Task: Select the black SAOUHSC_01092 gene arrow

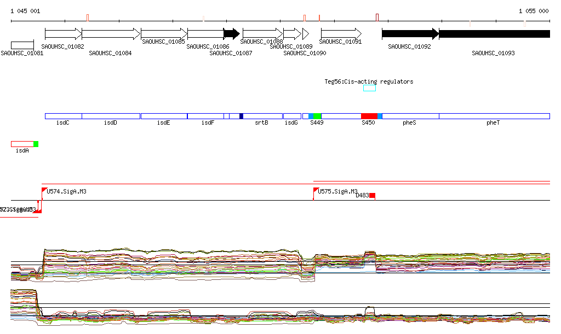Action: click(x=410, y=34)
